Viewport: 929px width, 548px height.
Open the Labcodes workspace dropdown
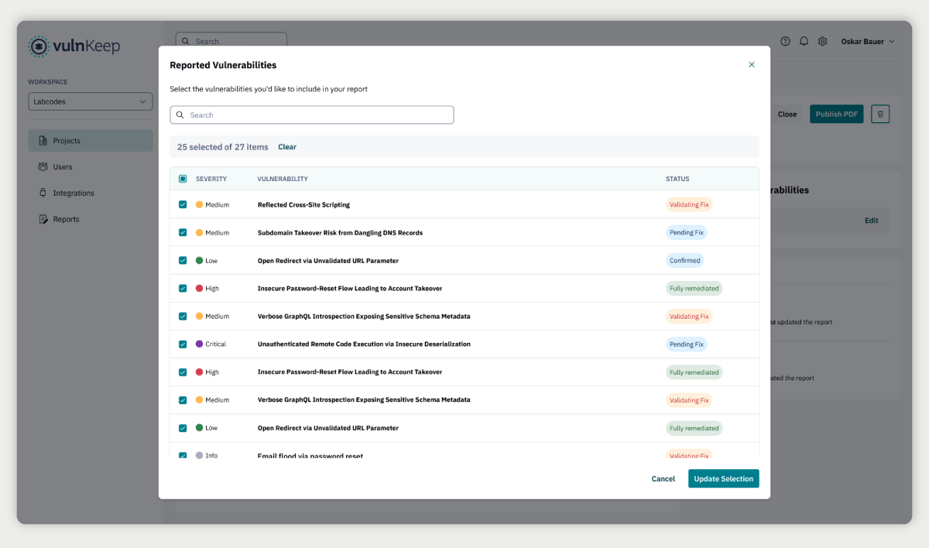91,101
